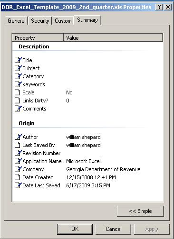Select the Last Saved By label
Image resolution: width=174 pixels, height=239 pixels.
(39, 145)
